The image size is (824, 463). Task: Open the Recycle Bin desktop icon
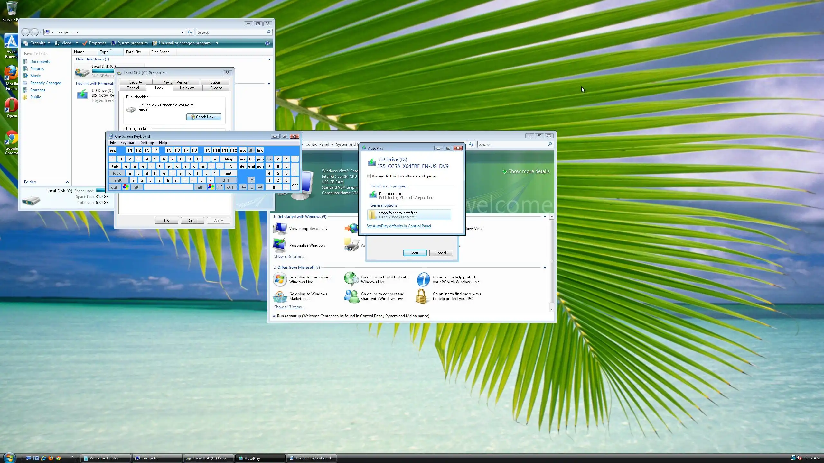pyautogui.click(x=11, y=9)
